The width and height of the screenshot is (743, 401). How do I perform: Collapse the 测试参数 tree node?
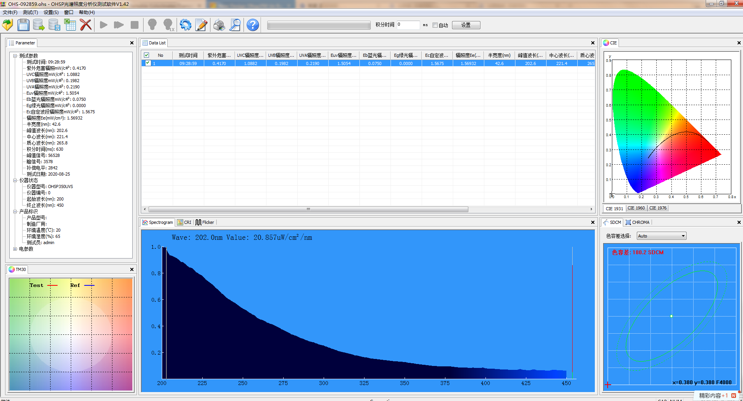coord(15,56)
